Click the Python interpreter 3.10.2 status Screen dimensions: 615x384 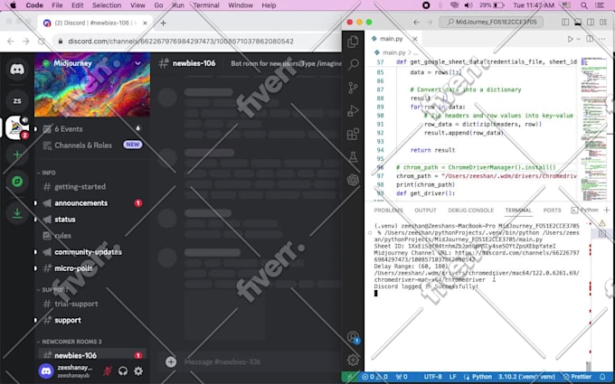526,377
